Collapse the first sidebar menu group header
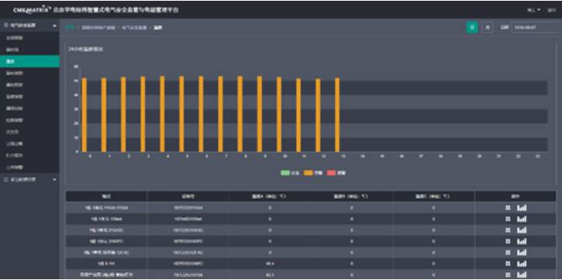Image resolution: width=562 pixels, height=280 pixels. pyautogui.click(x=29, y=26)
